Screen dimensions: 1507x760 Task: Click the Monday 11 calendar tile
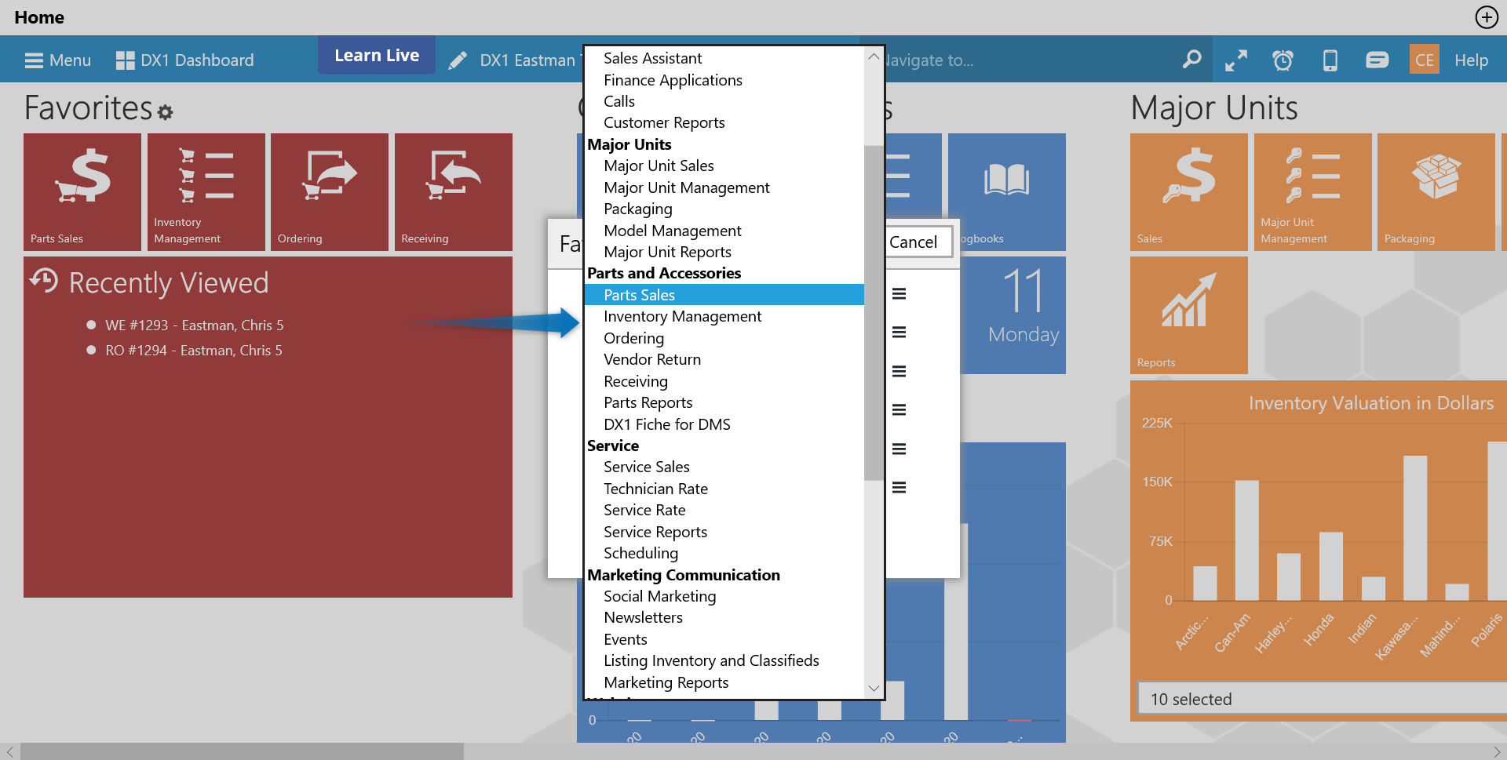[1013, 315]
